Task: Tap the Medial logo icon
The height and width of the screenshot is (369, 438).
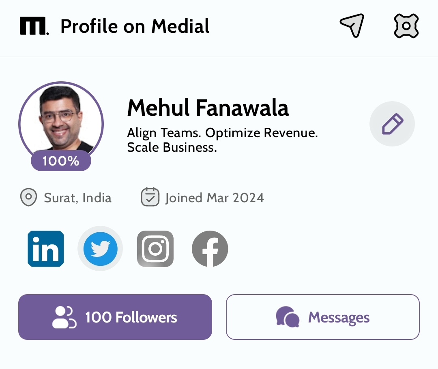Action: (x=34, y=26)
